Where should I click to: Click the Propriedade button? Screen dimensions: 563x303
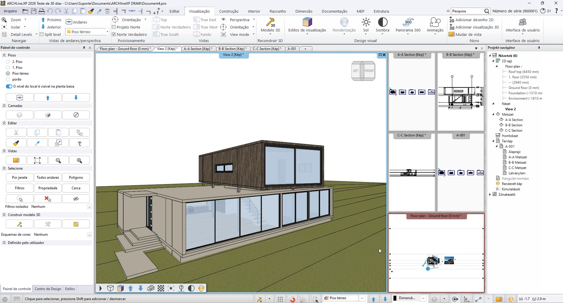tap(48, 188)
